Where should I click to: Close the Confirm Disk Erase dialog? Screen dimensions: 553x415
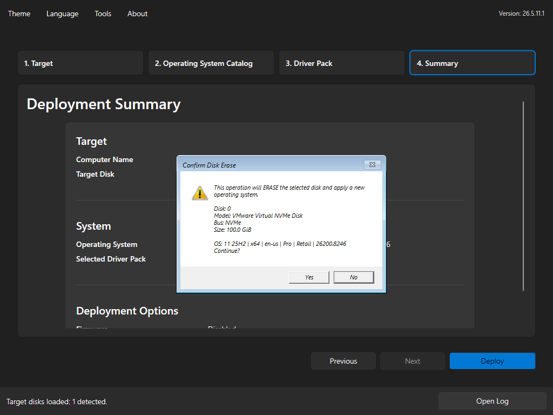coord(372,164)
